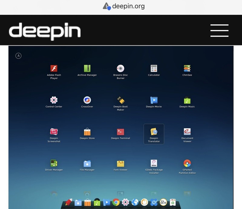
Task: Click the globe browser icon in dock
Action: (135, 202)
